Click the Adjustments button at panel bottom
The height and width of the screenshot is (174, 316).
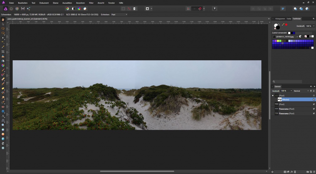click(289, 172)
